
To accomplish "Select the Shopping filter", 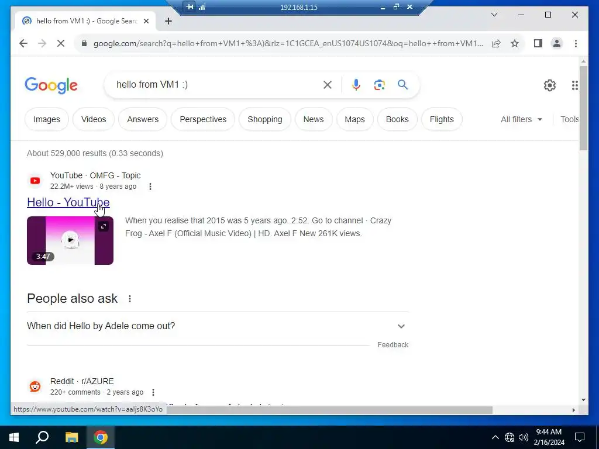I will pyautogui.click(x=265, y=119).
